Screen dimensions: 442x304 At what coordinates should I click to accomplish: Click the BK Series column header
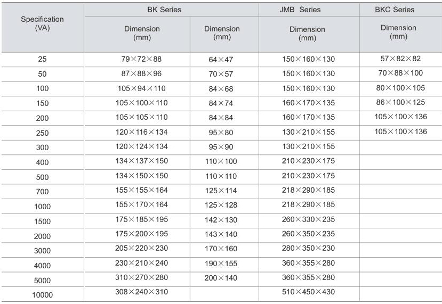click(x=172, y=10)
